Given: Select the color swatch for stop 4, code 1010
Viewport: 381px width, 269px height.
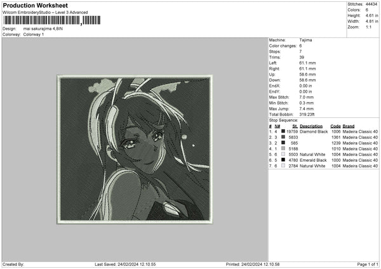Looking at the screenshot, I should (283, 148).
